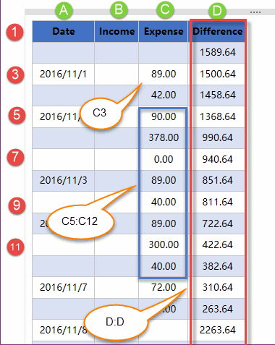Select the Expense header cell
Image resolution: width=275 pixels, height=345 pixels.
coord(164,32)
